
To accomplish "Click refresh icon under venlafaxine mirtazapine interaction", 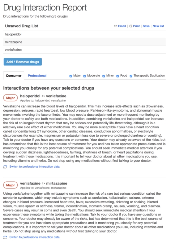I will (5, 237).
